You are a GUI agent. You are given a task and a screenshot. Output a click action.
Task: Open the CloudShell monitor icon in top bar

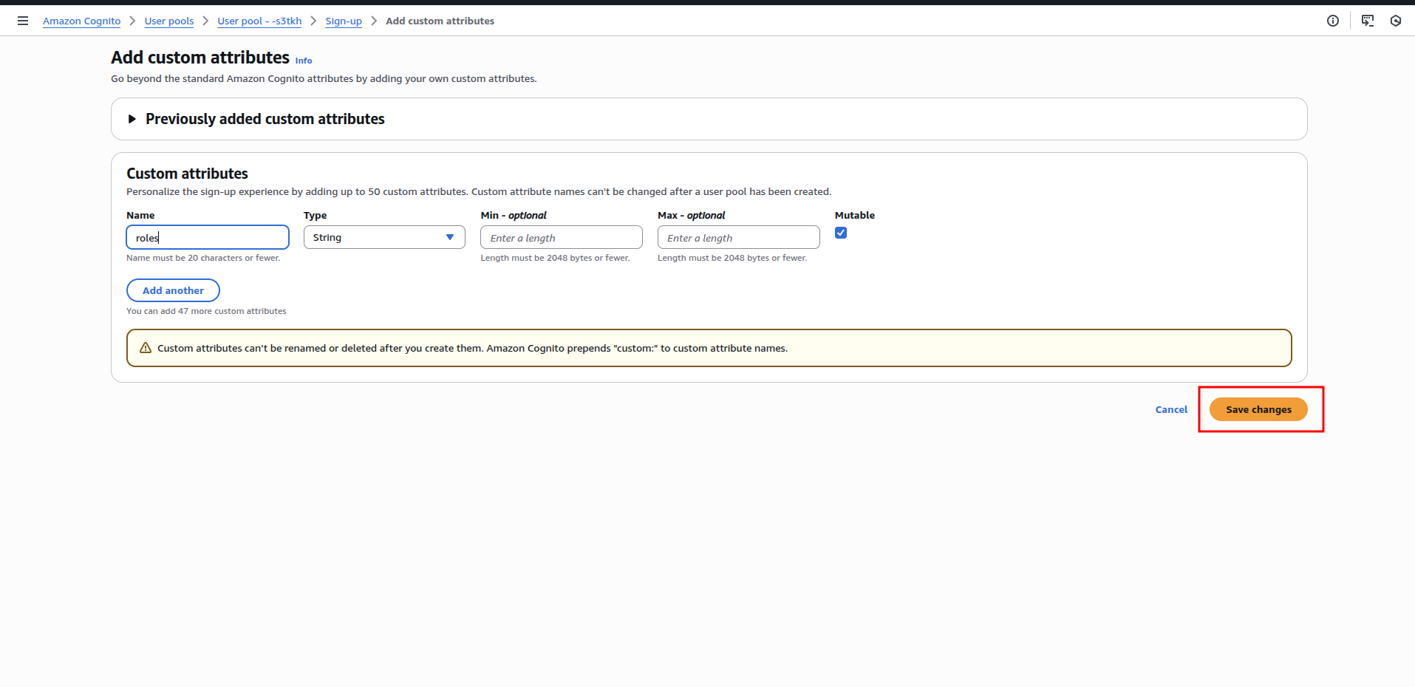point(1368,21)
